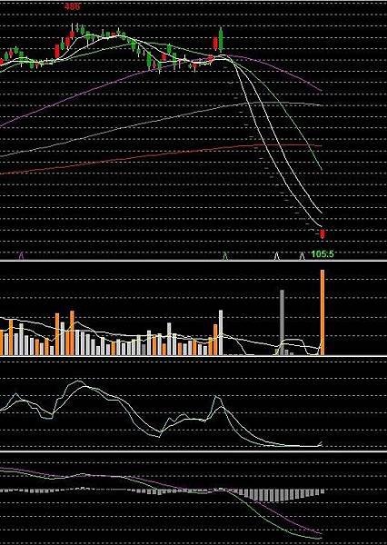Select the purple arch marker on the time axis
Screen dimensions: 387x545
[22, 256]
